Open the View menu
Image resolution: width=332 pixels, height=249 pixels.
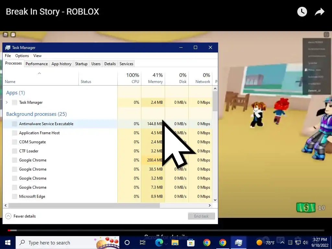pyautogui.click(x=38, y=56)
